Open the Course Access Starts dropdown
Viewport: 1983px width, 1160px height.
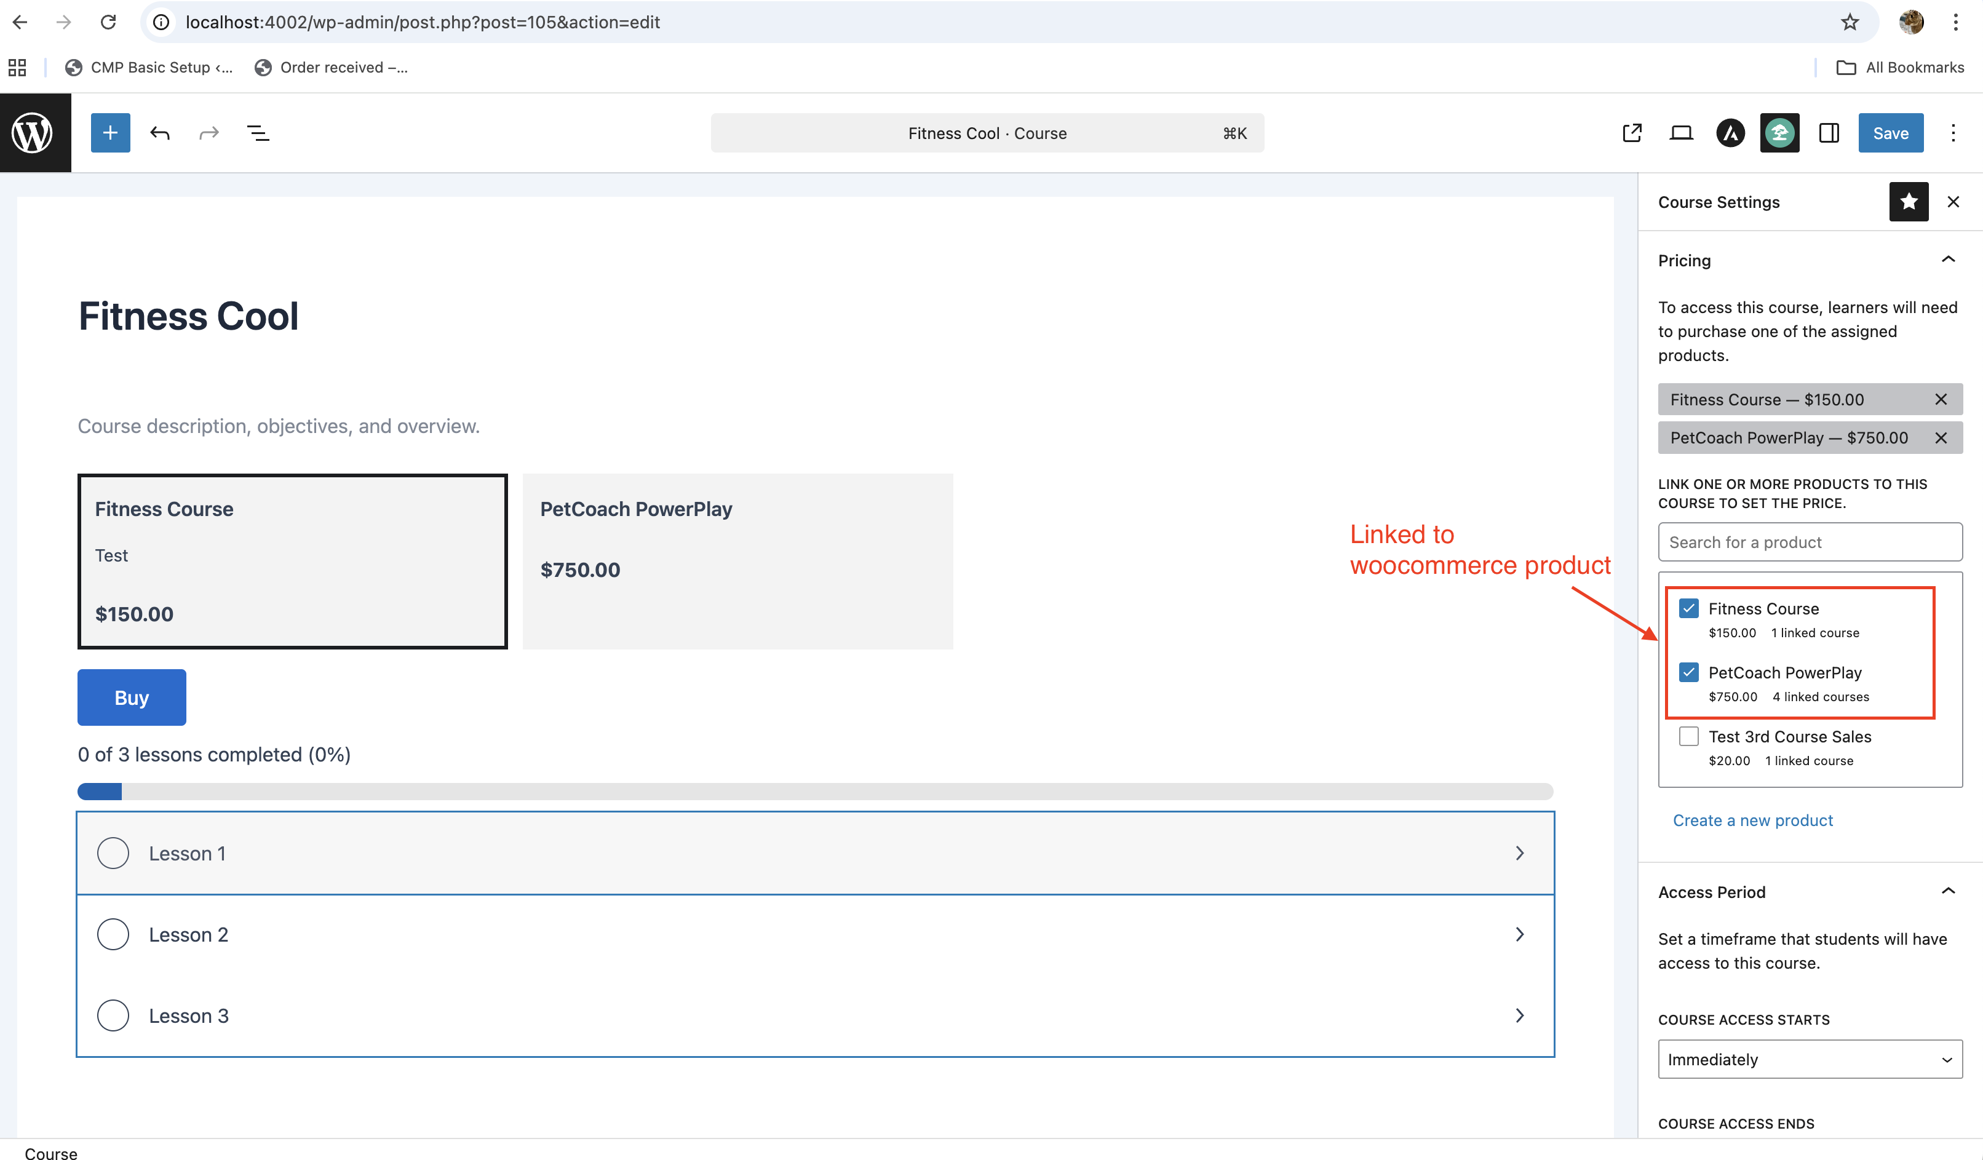pos(1809,1059)
